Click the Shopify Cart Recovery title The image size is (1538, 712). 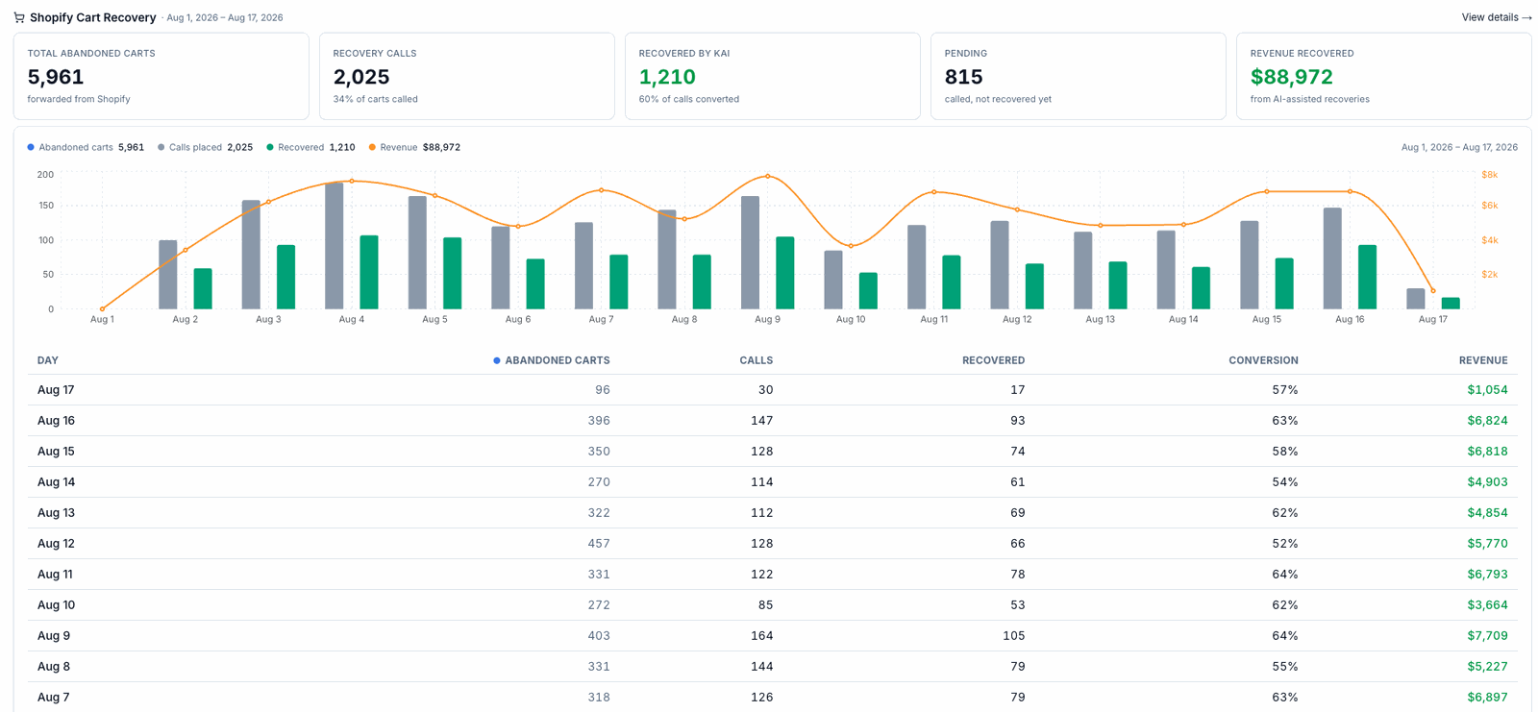(92, 17)
